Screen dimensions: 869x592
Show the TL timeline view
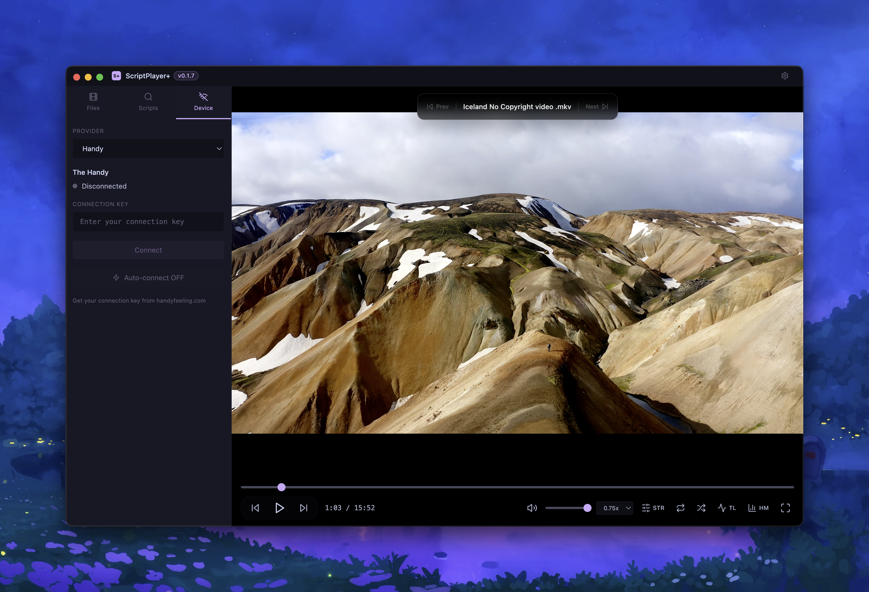tap(727, 508)
